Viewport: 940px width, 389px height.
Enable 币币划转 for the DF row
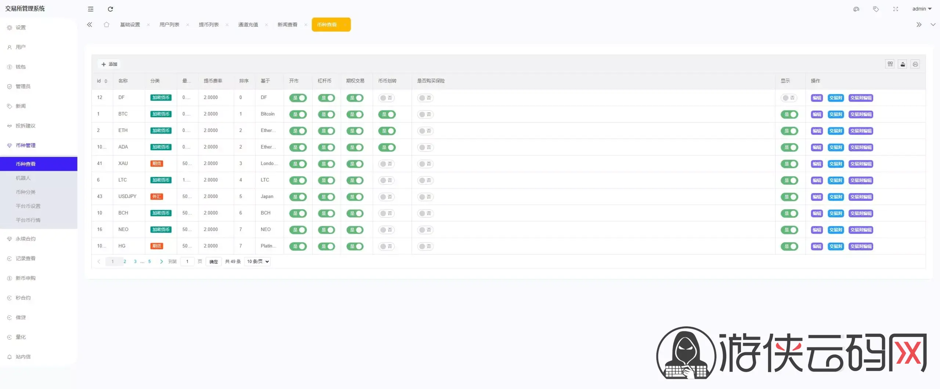[386, 98]
